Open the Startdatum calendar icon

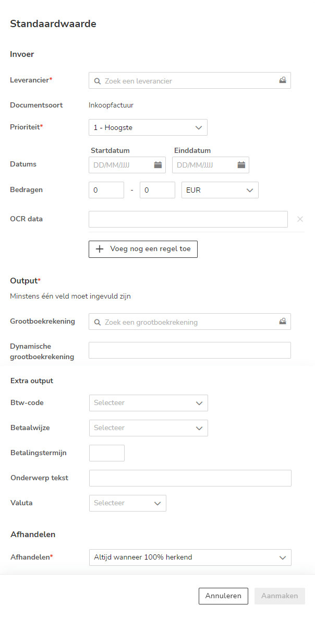158,165
